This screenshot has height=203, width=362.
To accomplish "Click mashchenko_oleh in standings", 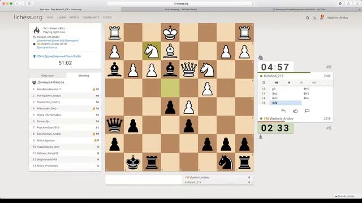I will (x=48, y=147).
